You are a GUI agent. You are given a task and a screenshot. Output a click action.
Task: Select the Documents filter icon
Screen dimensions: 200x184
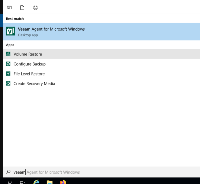point(22,7)
